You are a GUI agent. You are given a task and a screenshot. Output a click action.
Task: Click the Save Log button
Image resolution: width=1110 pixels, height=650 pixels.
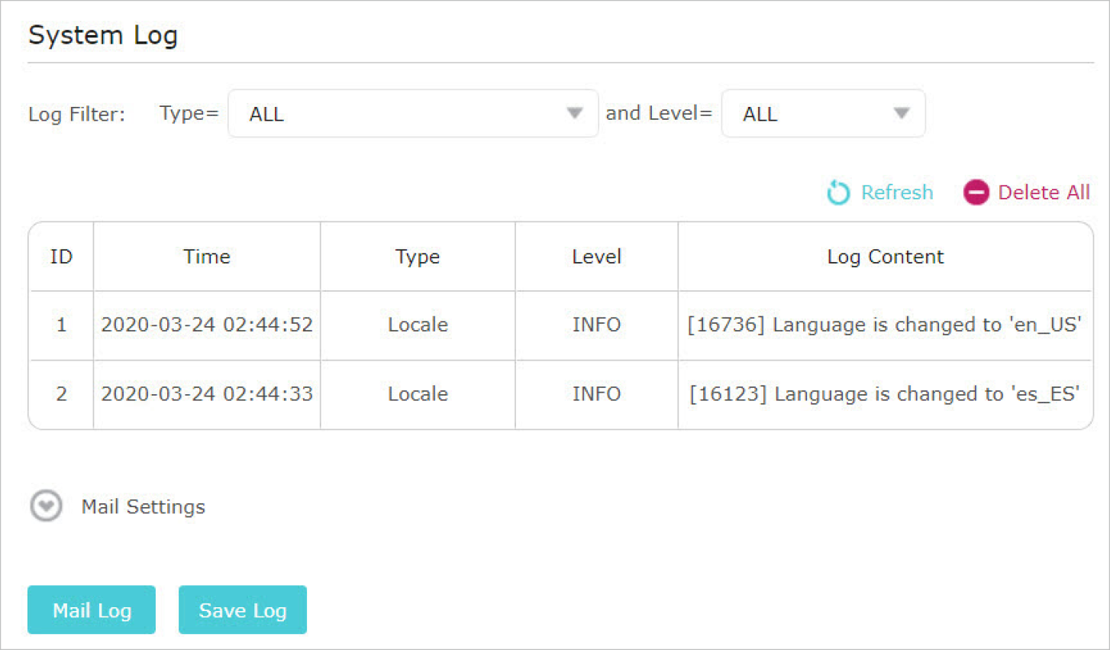(x=243, y=610)
